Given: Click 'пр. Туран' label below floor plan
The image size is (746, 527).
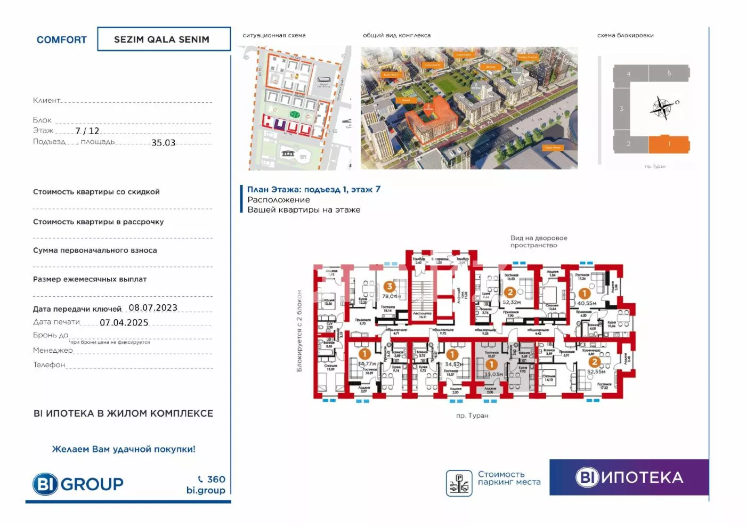Looking at the screenshot, I should coord(472,416).
